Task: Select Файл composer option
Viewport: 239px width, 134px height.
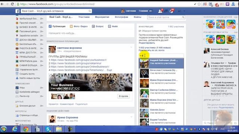Action: pyautogui.click(x=113, y=26)
